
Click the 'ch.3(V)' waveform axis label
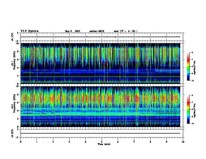[x=12, y=133]
